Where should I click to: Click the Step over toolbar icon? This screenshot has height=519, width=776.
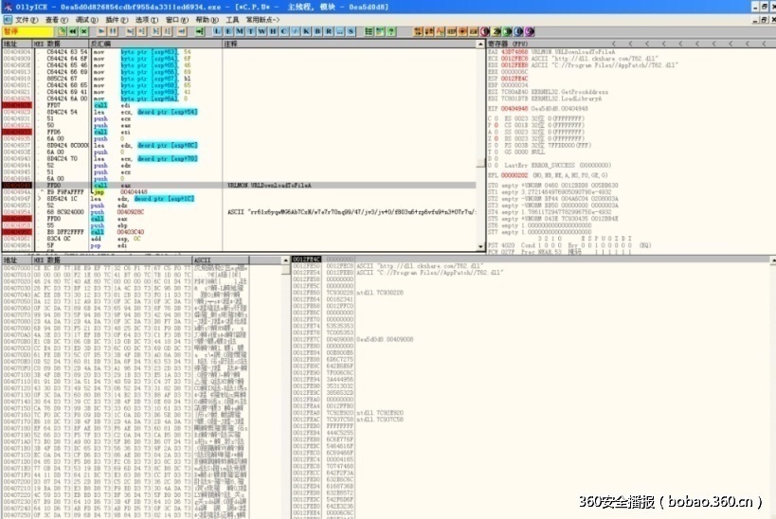click(141, 31)
